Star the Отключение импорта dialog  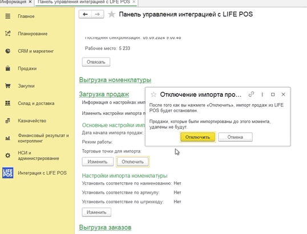tap(153, 95)
